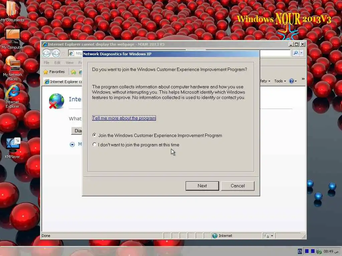Click the IE search magnifier icon
Image resolution: width=342 pixels, height=256 pixels.
point(296,53)
